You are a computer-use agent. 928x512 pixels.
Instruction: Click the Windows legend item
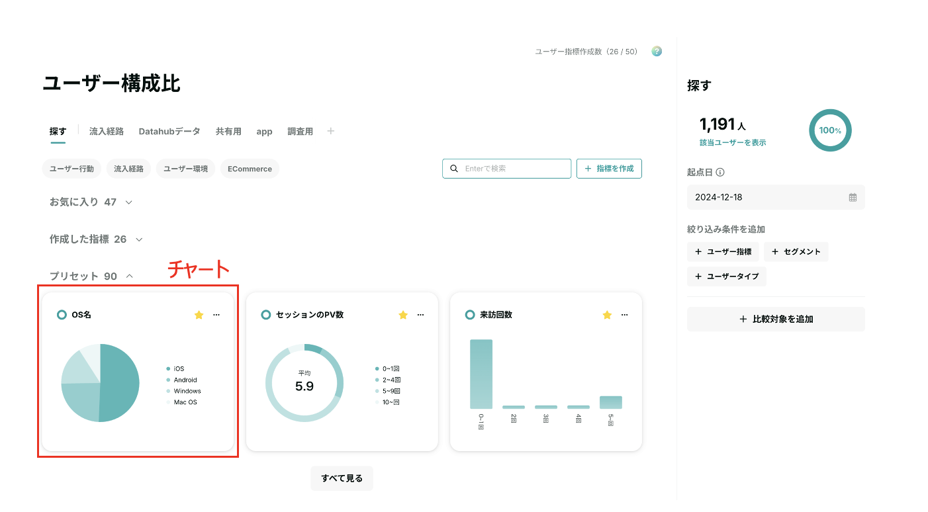(183, 391)
